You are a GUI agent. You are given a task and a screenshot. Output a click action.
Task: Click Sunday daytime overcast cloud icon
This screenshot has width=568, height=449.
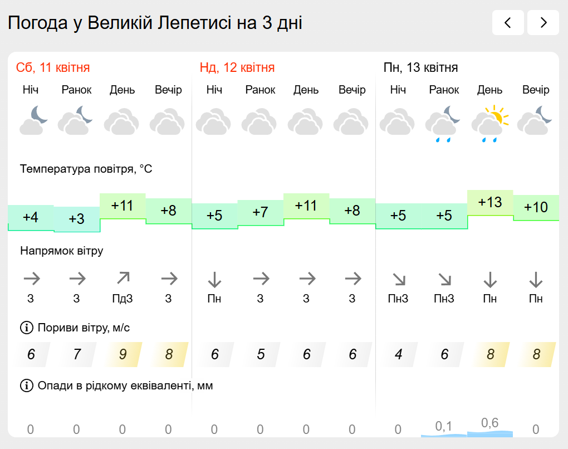[x=306, y=120]
